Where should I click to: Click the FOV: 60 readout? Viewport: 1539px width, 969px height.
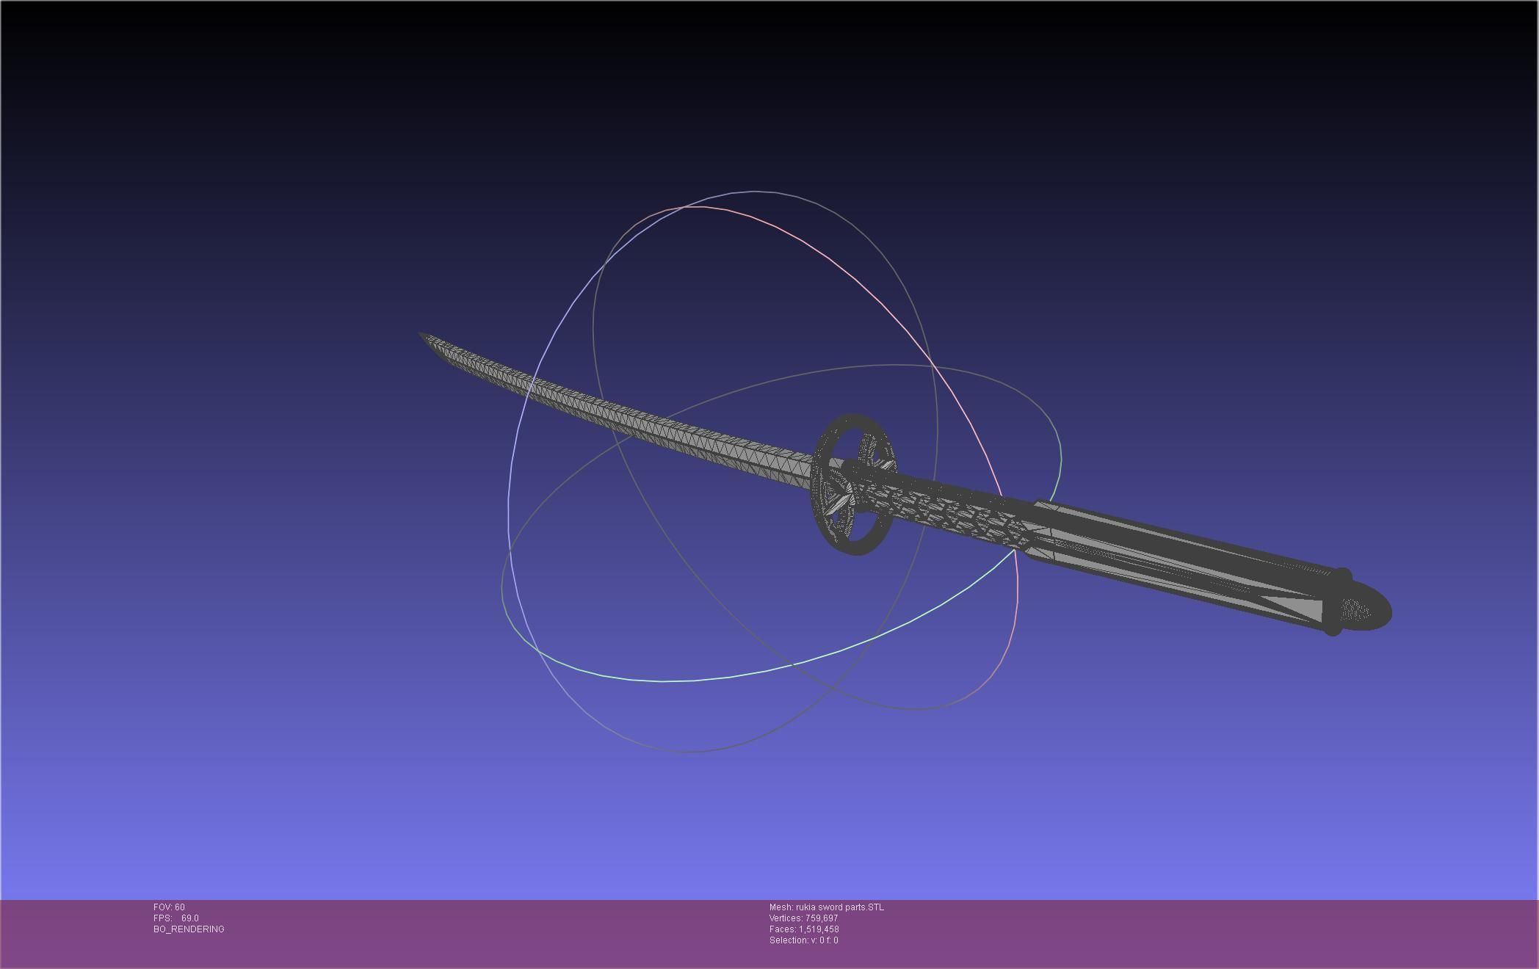tap(169, 907)
